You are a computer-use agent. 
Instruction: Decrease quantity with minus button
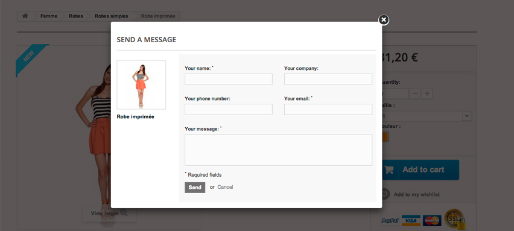pyautogui.click(x=415, y=93)
